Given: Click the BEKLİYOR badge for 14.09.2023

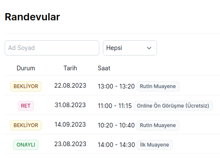Looking at the screenshot, I should (26, 125).
